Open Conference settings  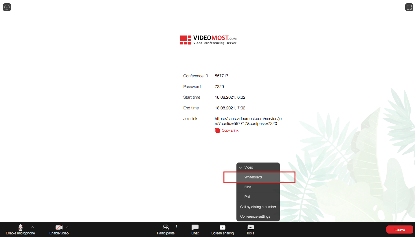[255, 217]
